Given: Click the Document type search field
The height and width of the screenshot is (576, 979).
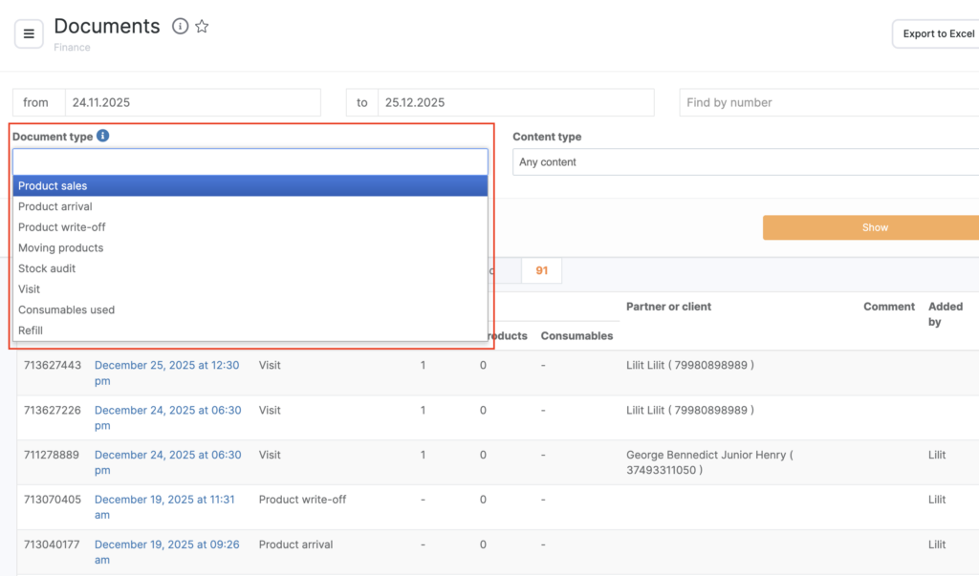Looking at the screenshot, I should pyautogui.click(x=250, y=161).
